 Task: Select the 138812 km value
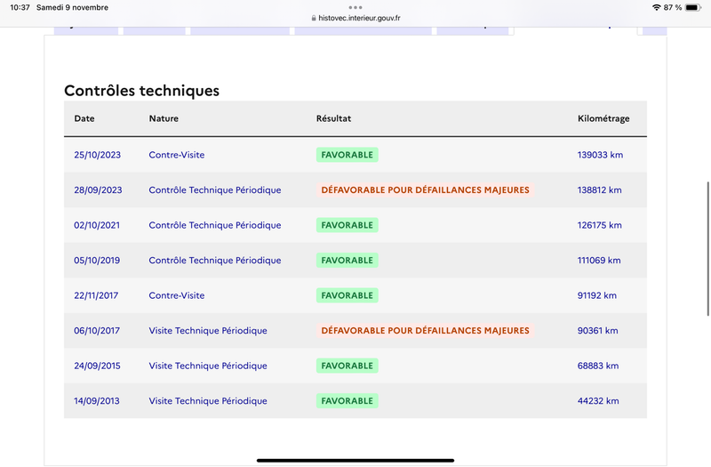tap(599, 189)
